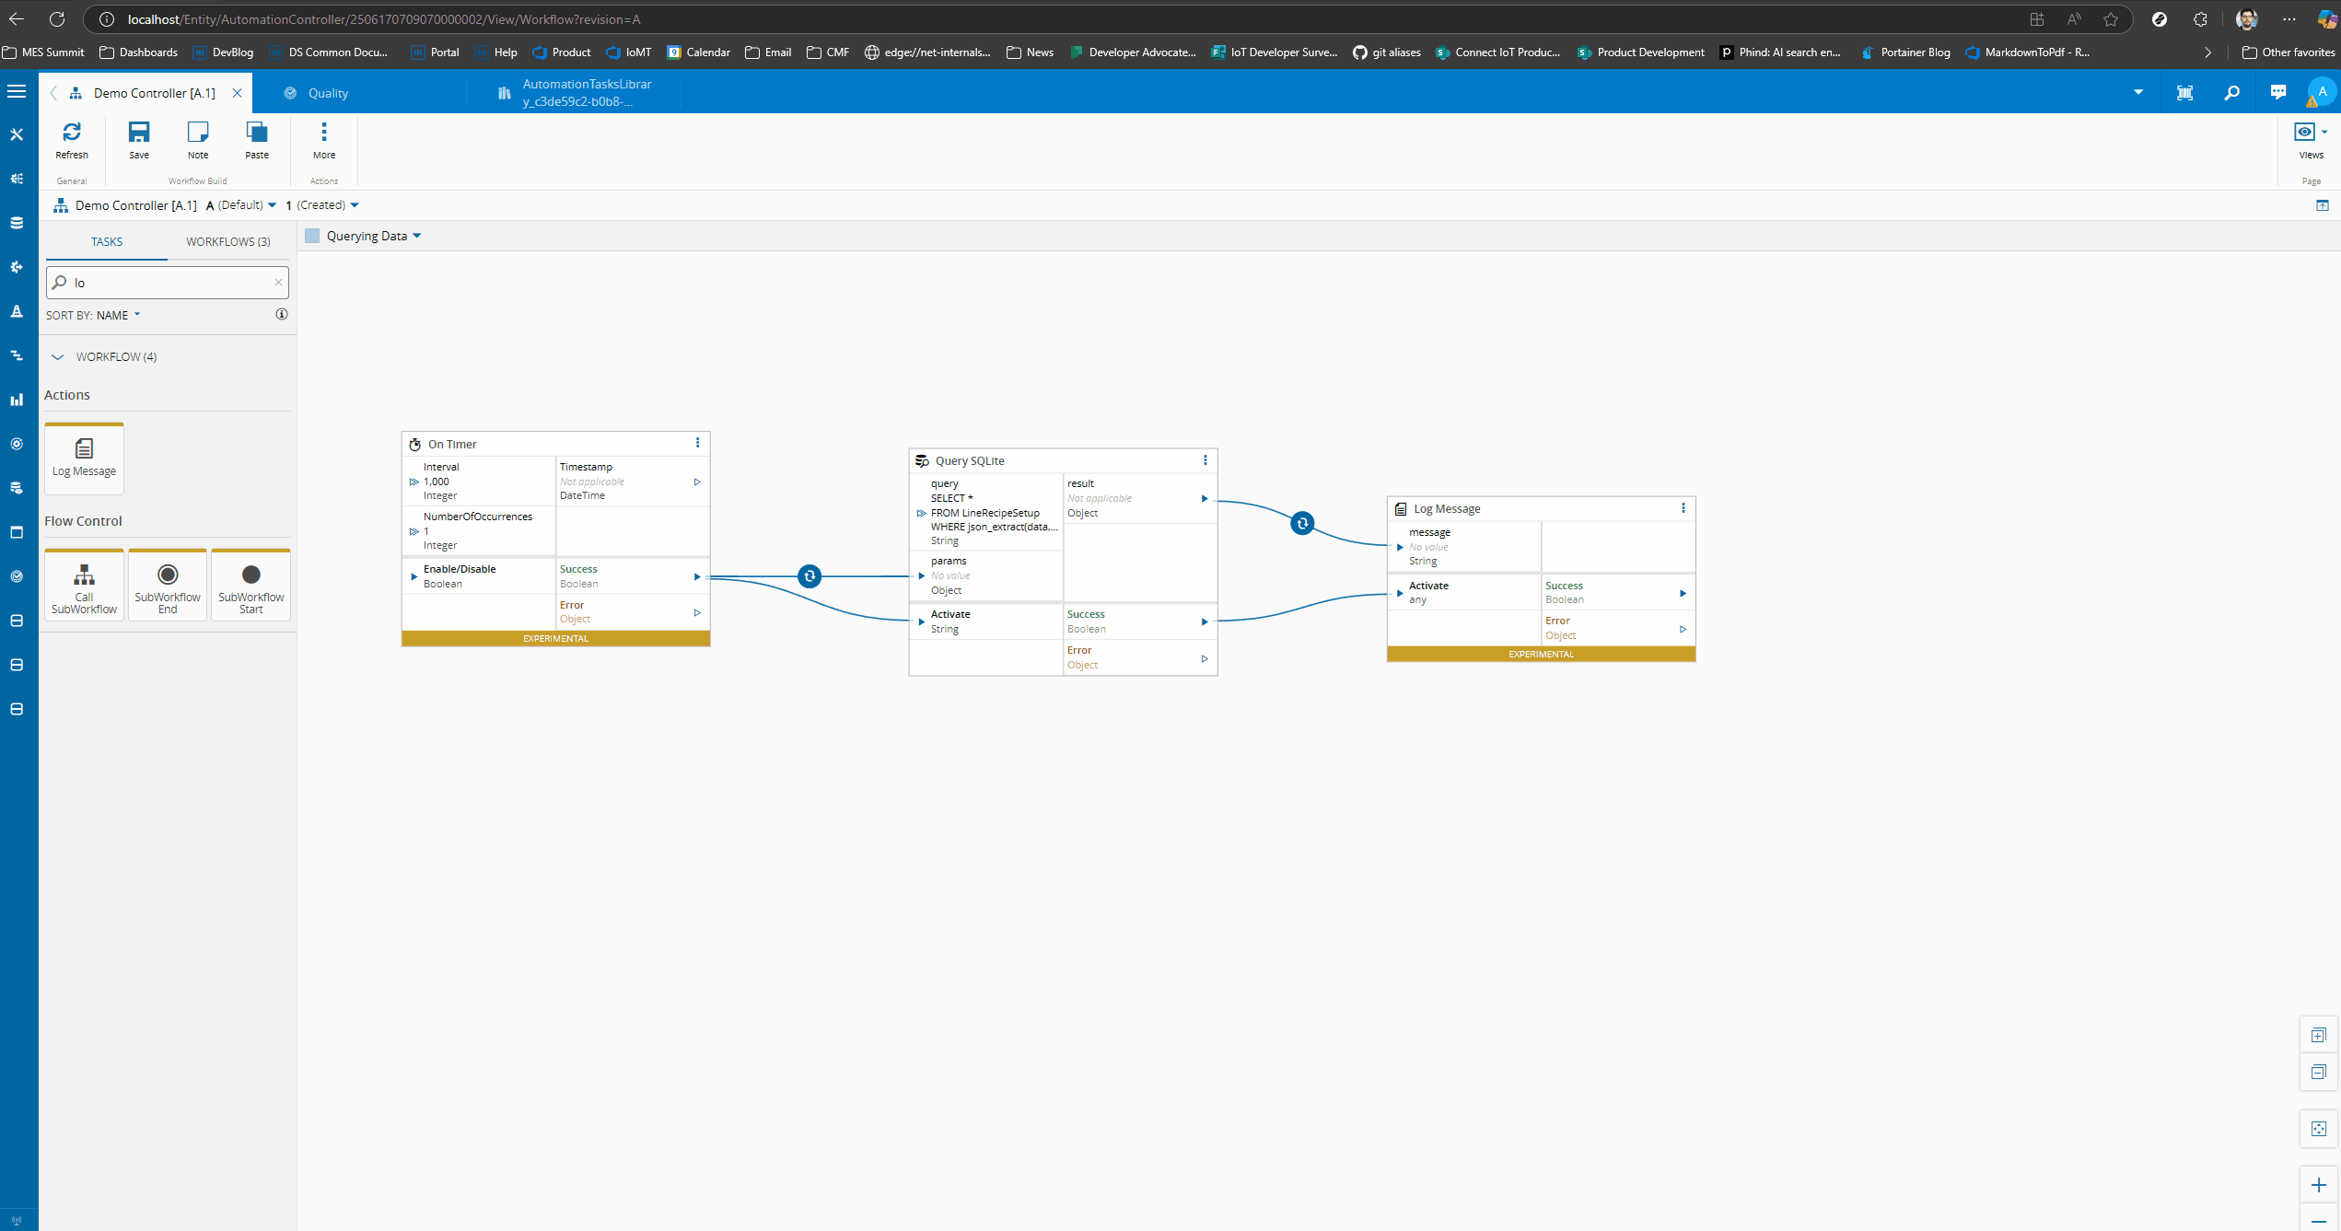Switch to the TASKS tab
The image size is (2341, 1231).
[106, 241]
